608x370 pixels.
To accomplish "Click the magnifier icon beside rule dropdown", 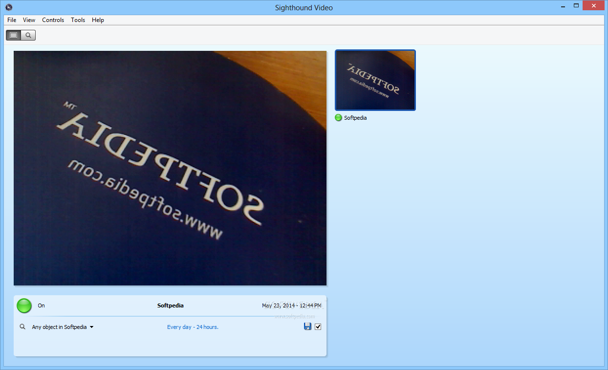I will pyautogui.click(x=22, y=327).
